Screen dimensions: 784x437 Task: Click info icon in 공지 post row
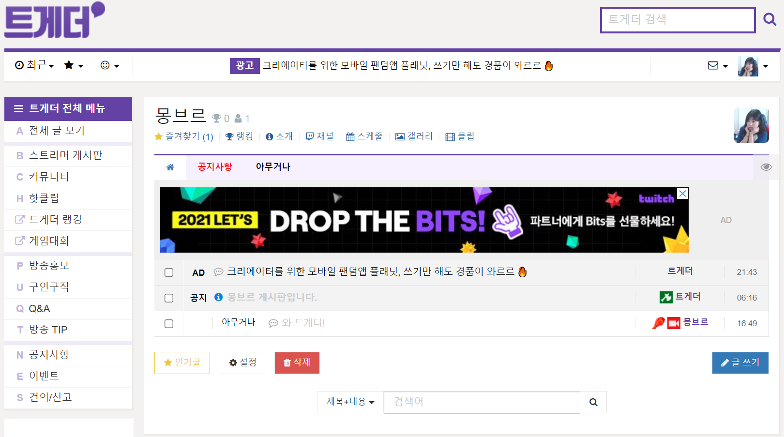coord(219,297)
